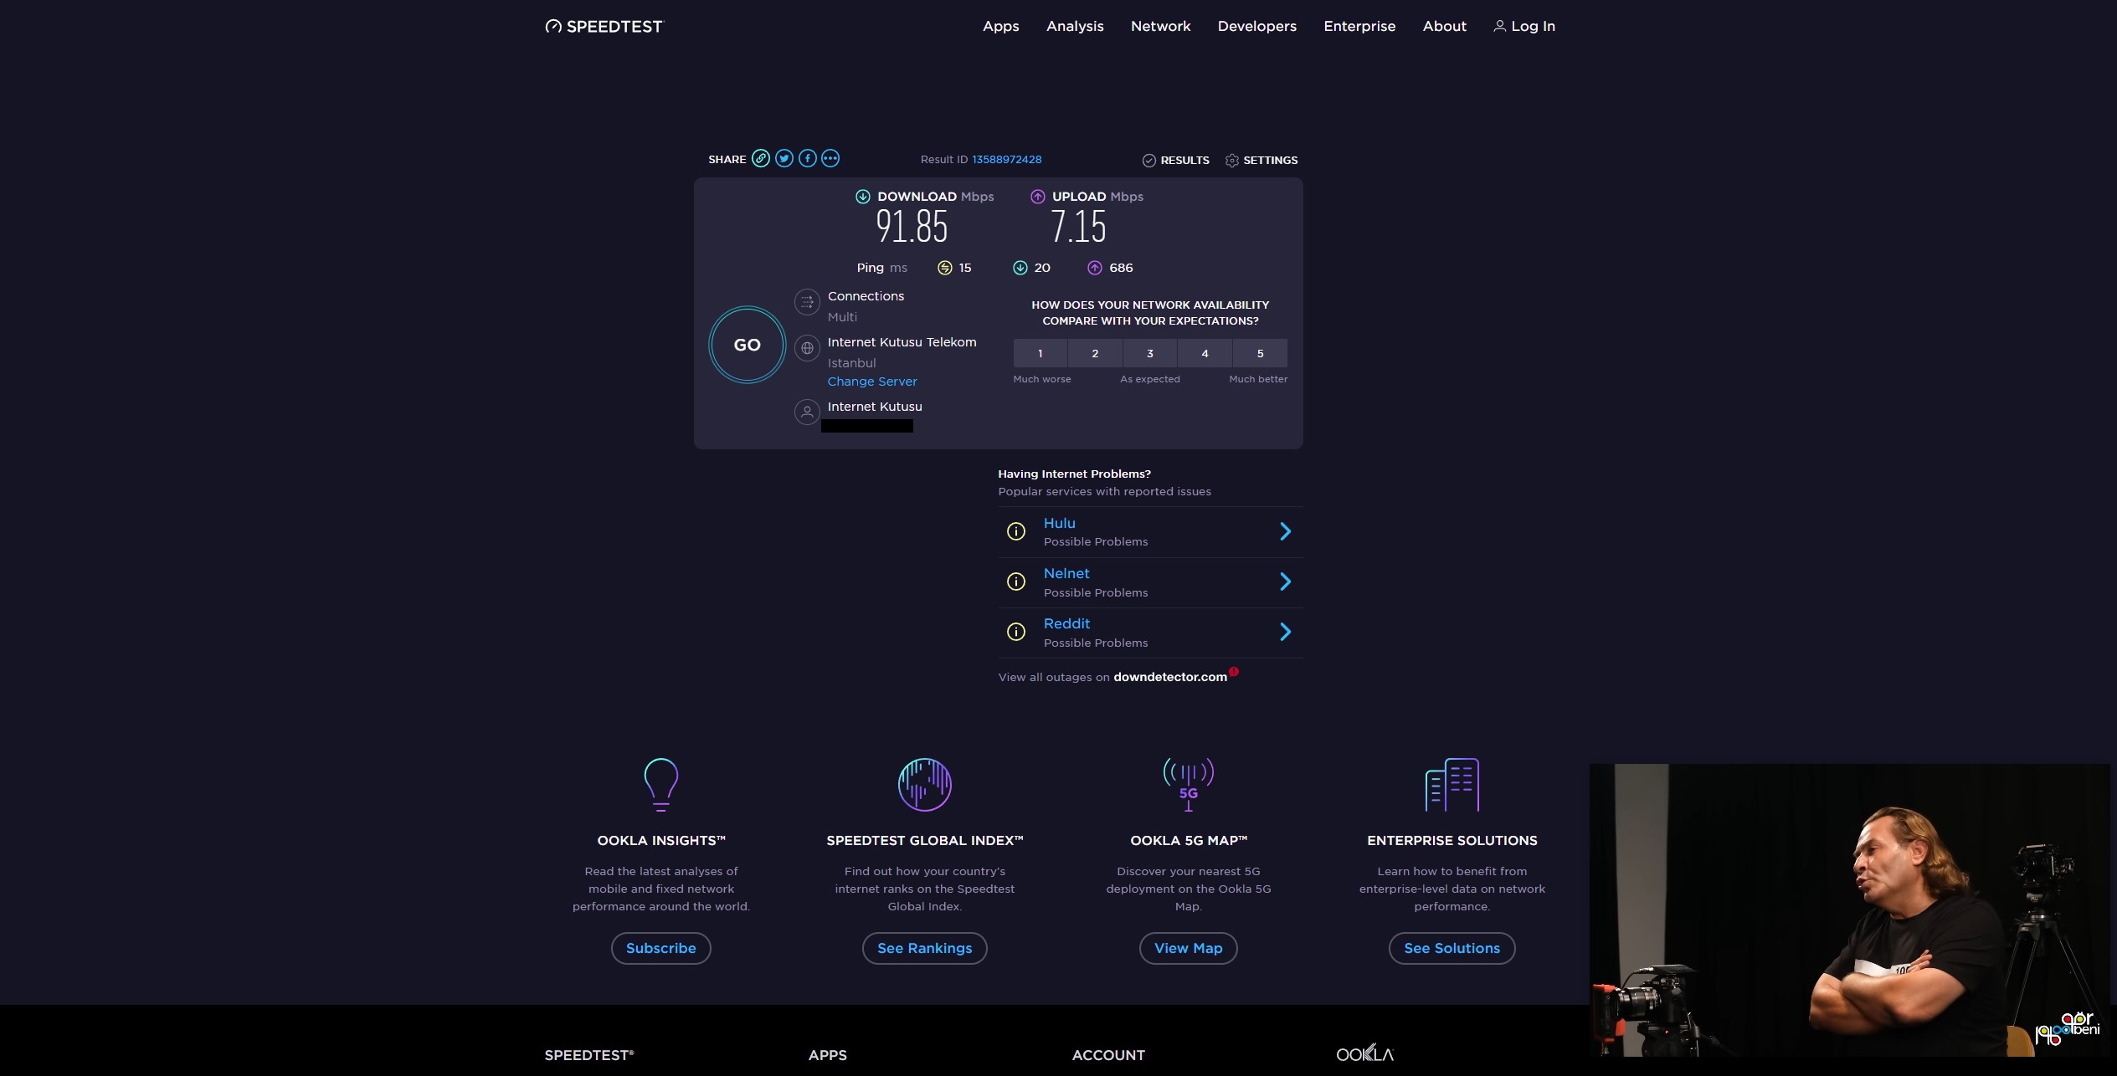Click the See Rankings button
2117x1076 pixels.
[x=924, y=948]
